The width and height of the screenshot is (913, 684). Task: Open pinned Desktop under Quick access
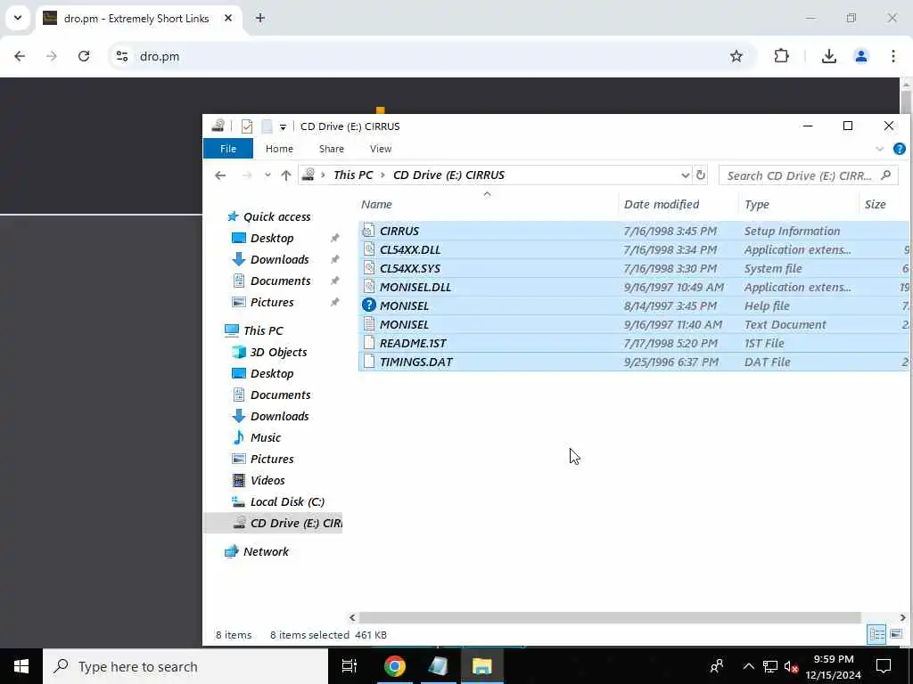point(272,238)
